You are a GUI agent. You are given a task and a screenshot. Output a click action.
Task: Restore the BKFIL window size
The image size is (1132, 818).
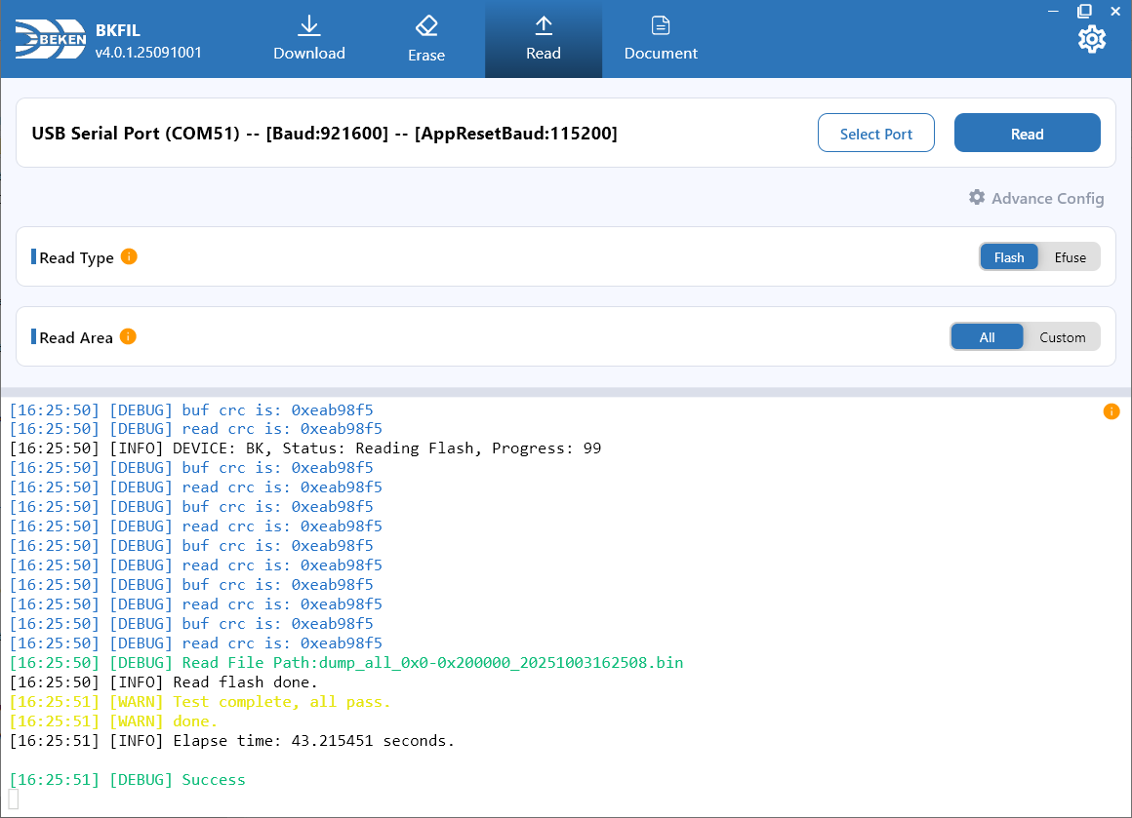pos(1084,11)
